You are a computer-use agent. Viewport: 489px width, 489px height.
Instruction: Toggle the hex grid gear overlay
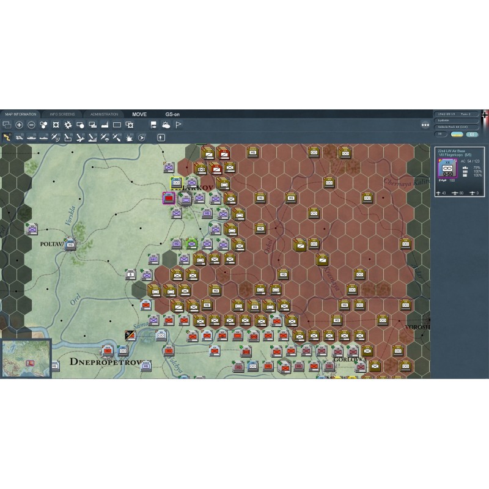[68, 125]
